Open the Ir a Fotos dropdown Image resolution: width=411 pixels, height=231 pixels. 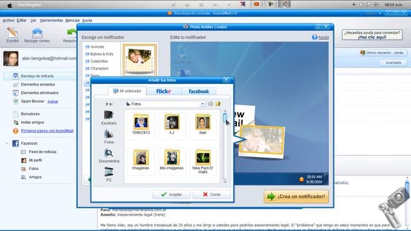[x=202, y=104]
